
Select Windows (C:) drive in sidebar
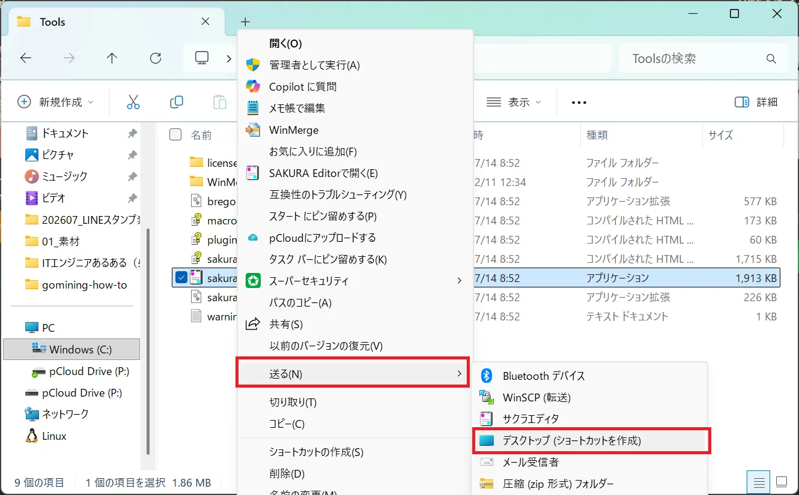(x=71, y=349)
